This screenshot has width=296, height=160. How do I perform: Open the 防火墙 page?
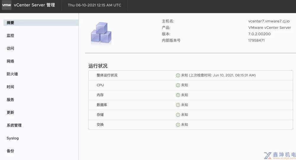coord(12,74)
